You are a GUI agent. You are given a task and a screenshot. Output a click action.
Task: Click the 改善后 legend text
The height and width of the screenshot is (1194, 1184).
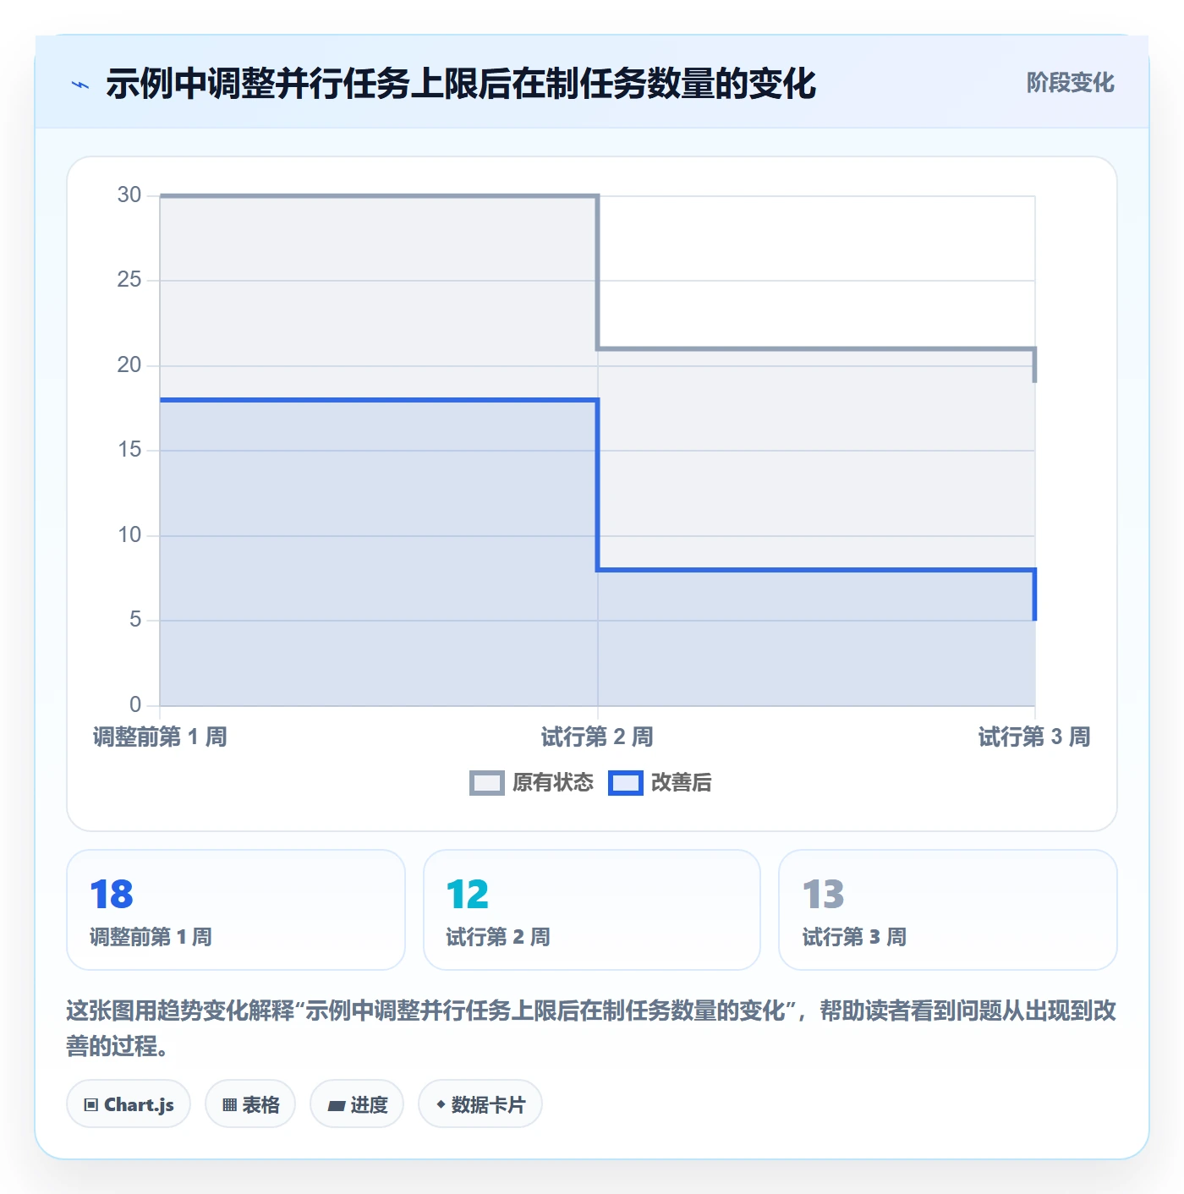pos(681,783)
